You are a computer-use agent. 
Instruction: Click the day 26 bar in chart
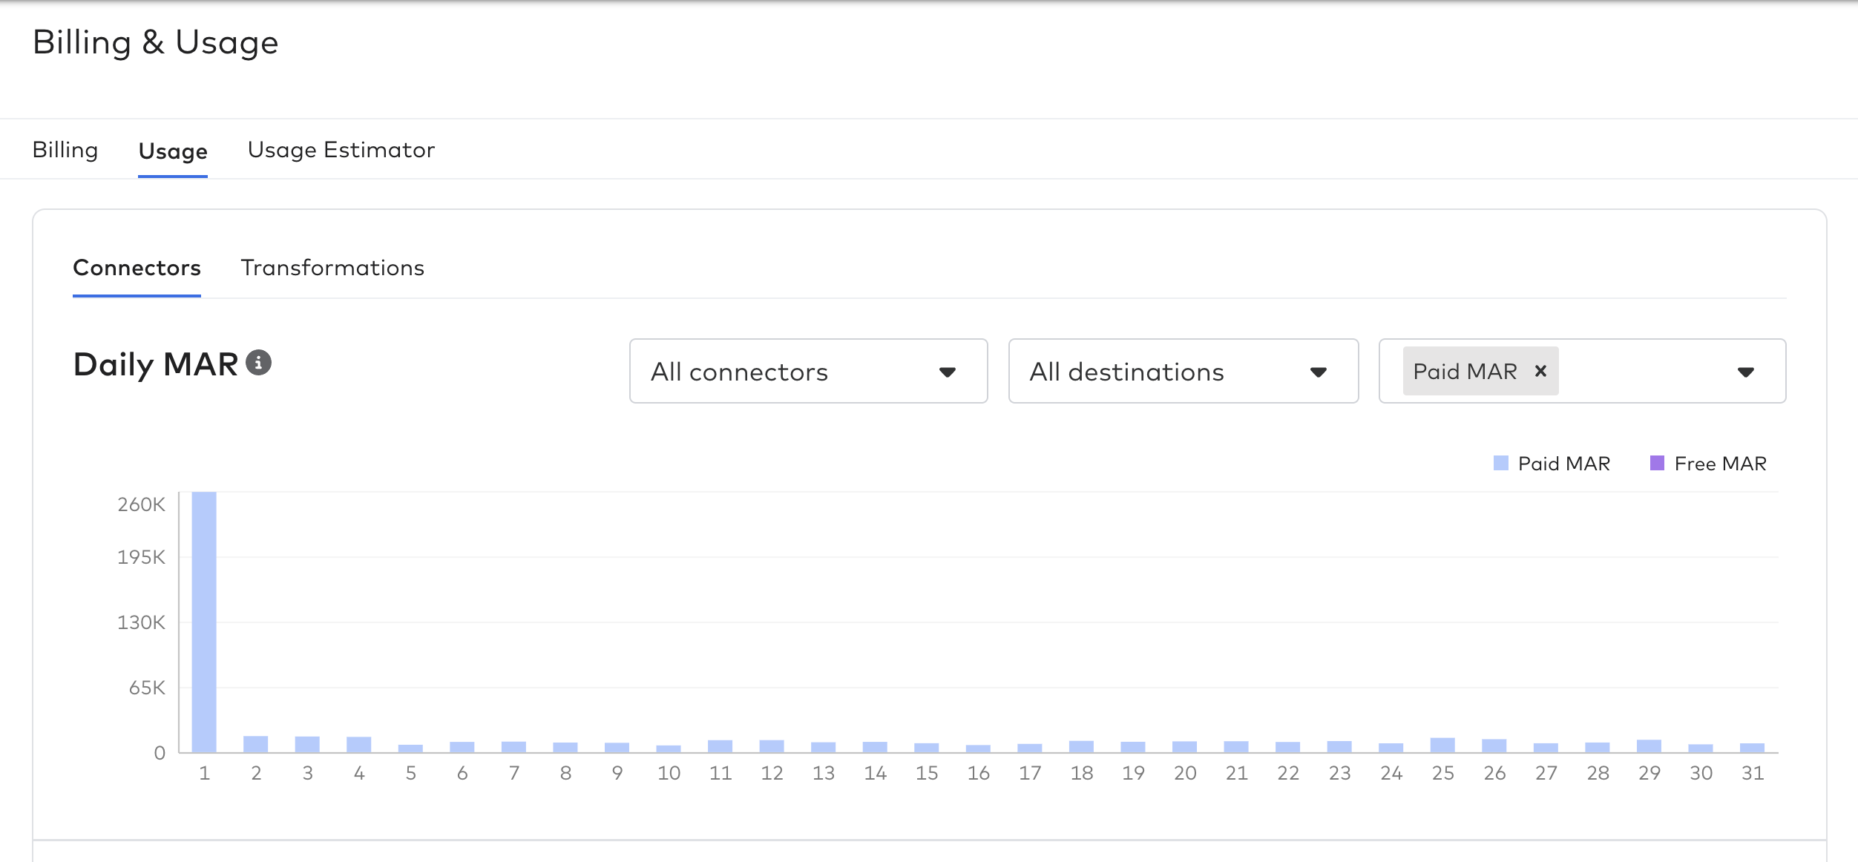click(1494, 746)
